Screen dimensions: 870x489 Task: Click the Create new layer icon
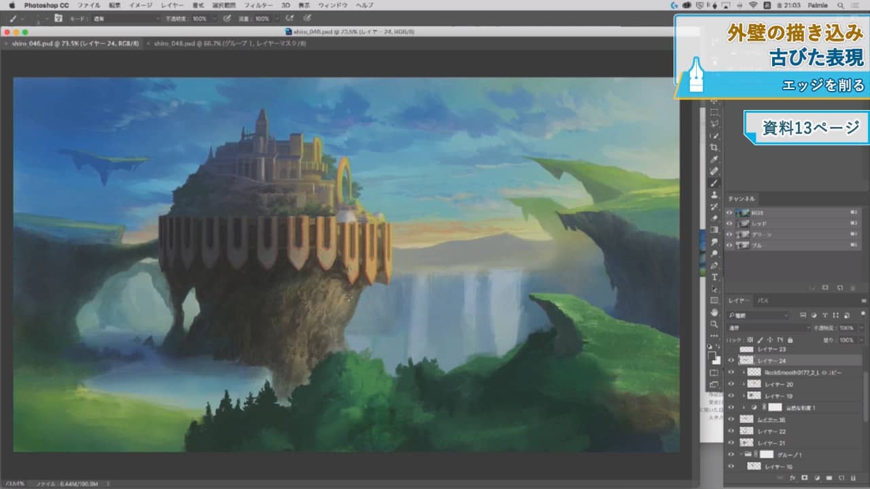(x=841, y=477)
